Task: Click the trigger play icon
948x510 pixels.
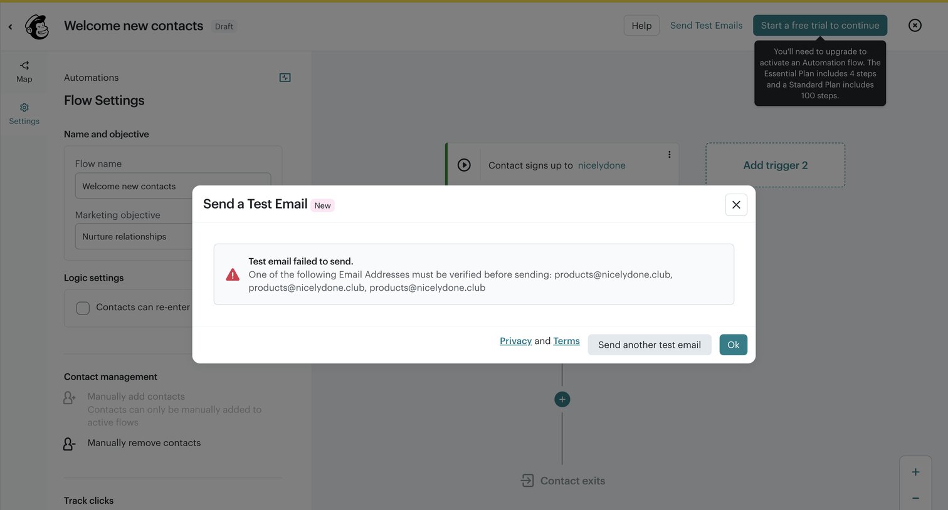Action: click(464, 165)
